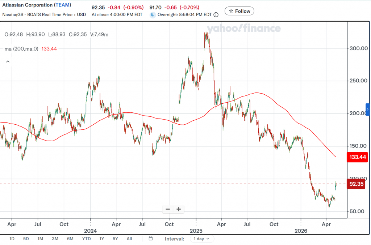Switch to the 6M range
371x245 pixels.
(x=70, y=239)
